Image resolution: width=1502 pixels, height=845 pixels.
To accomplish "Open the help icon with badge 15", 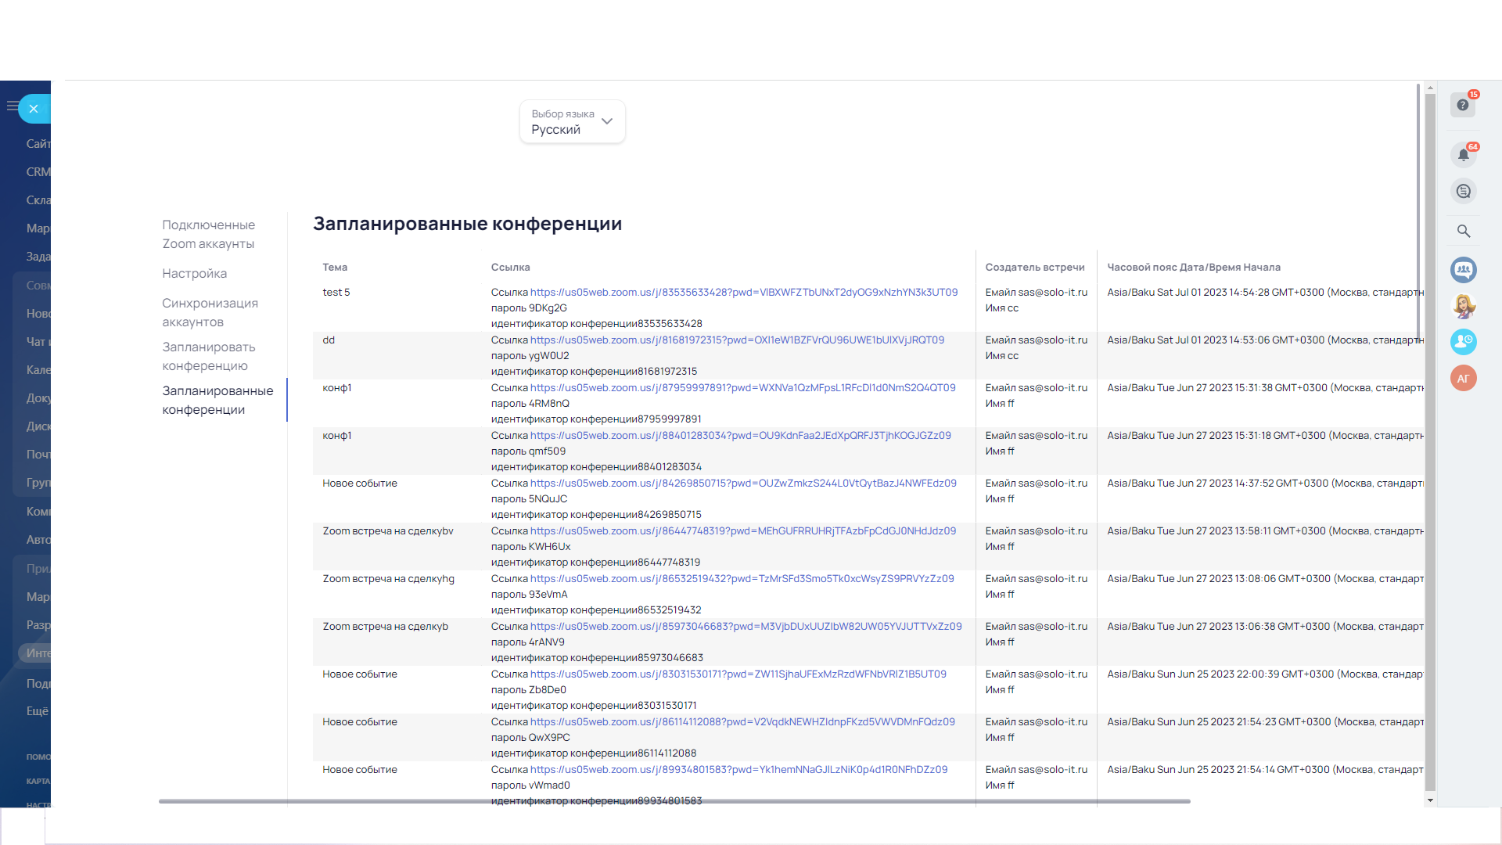I will point(1463,105).
